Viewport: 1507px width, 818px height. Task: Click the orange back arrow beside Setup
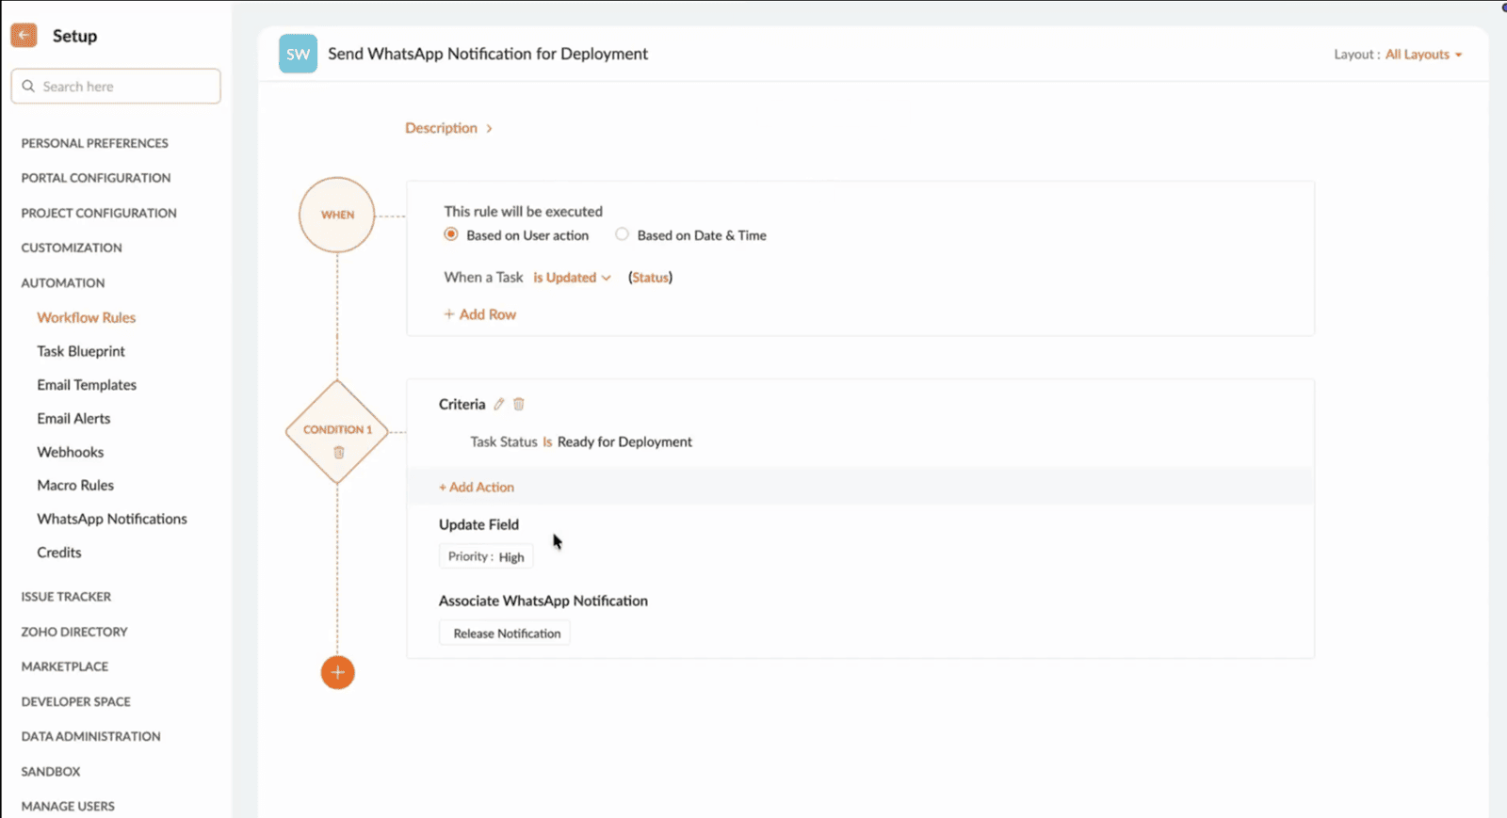click(x=24, y=36)
